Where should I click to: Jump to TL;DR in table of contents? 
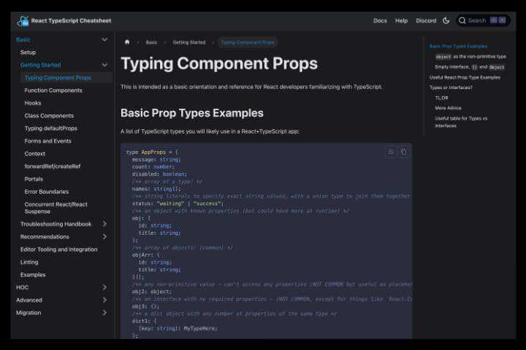pyautogui.click(x=441, y=98)
